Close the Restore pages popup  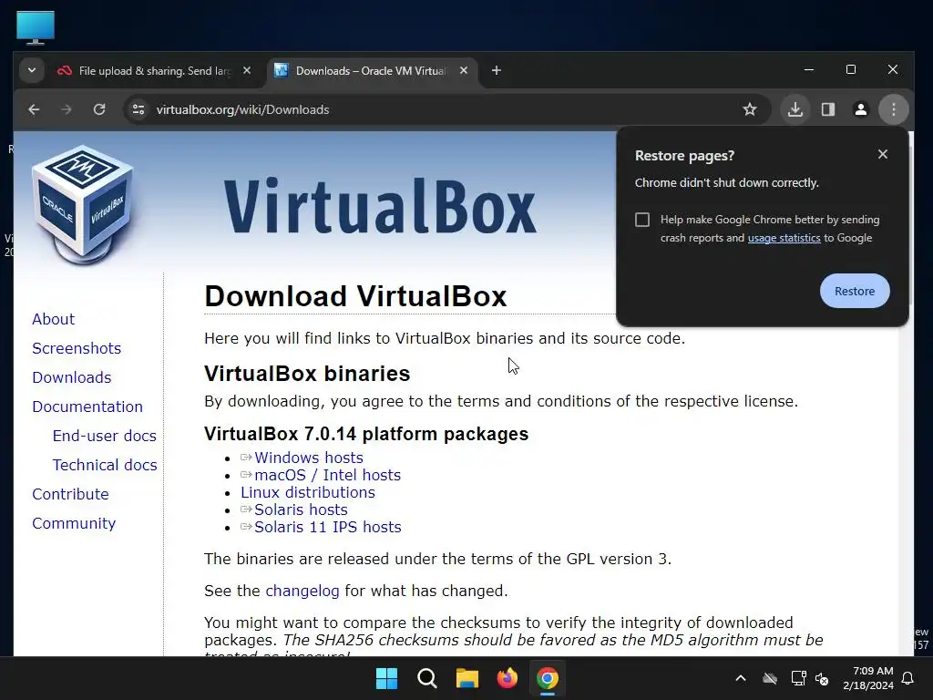pos(882,155)
